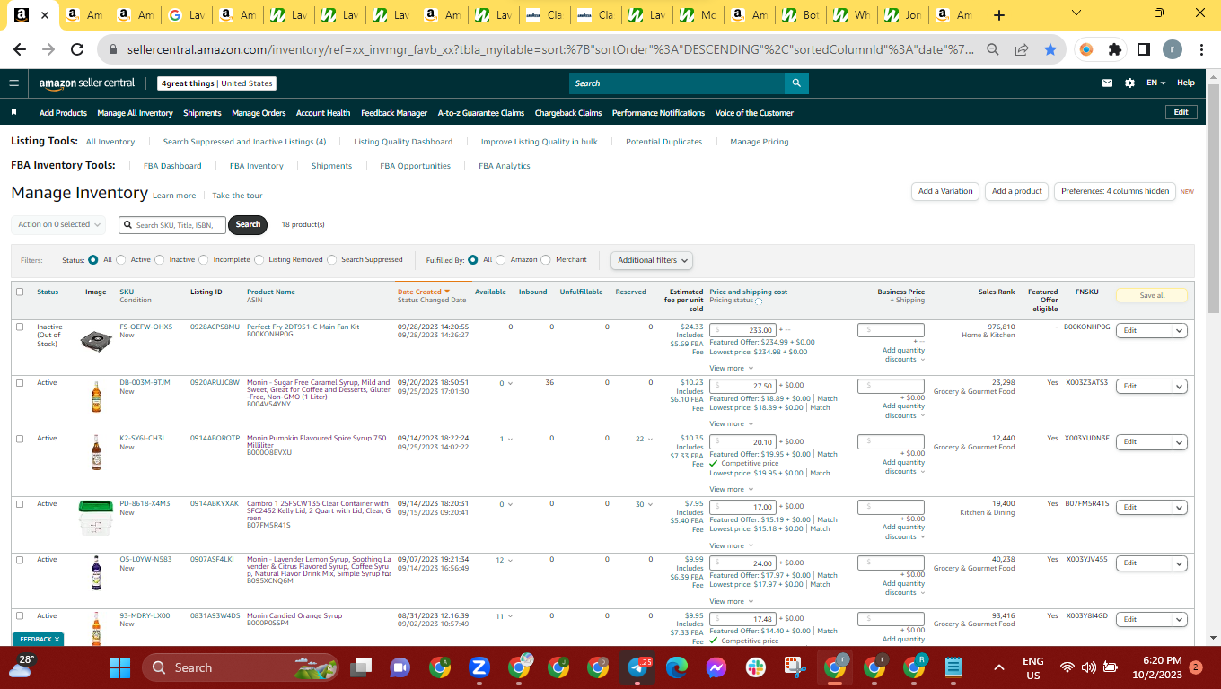Open the Help link in header
The image size is (1221, 689).
(x=1186, y=83)
